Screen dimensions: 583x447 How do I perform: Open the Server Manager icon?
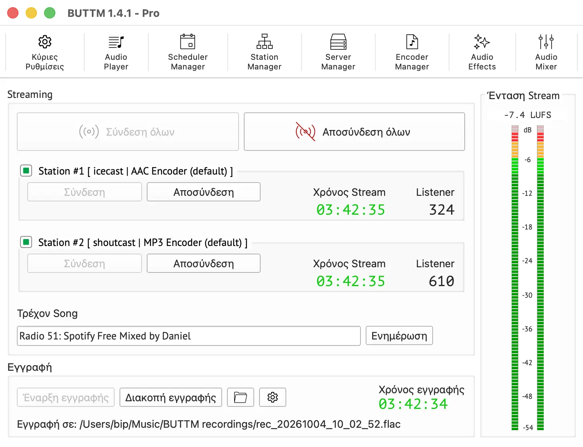click(338, 42)
